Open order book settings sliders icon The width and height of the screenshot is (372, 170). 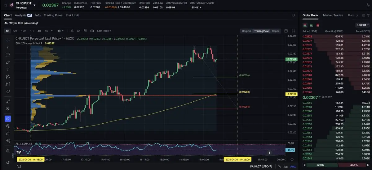(x=368, y=15)
